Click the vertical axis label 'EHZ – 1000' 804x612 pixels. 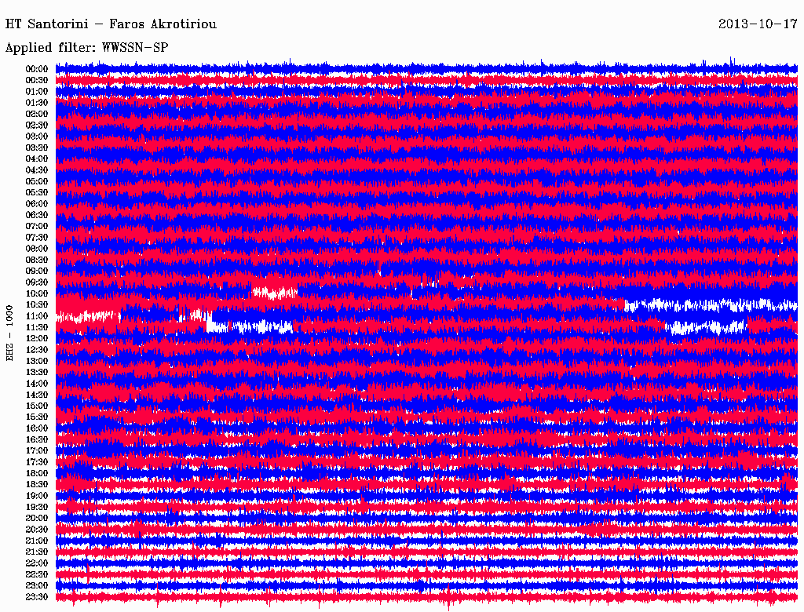(9, 333)
